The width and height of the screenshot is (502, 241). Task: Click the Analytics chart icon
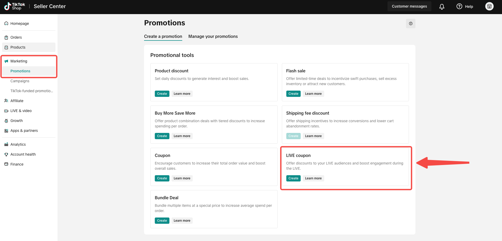point(6,144)
